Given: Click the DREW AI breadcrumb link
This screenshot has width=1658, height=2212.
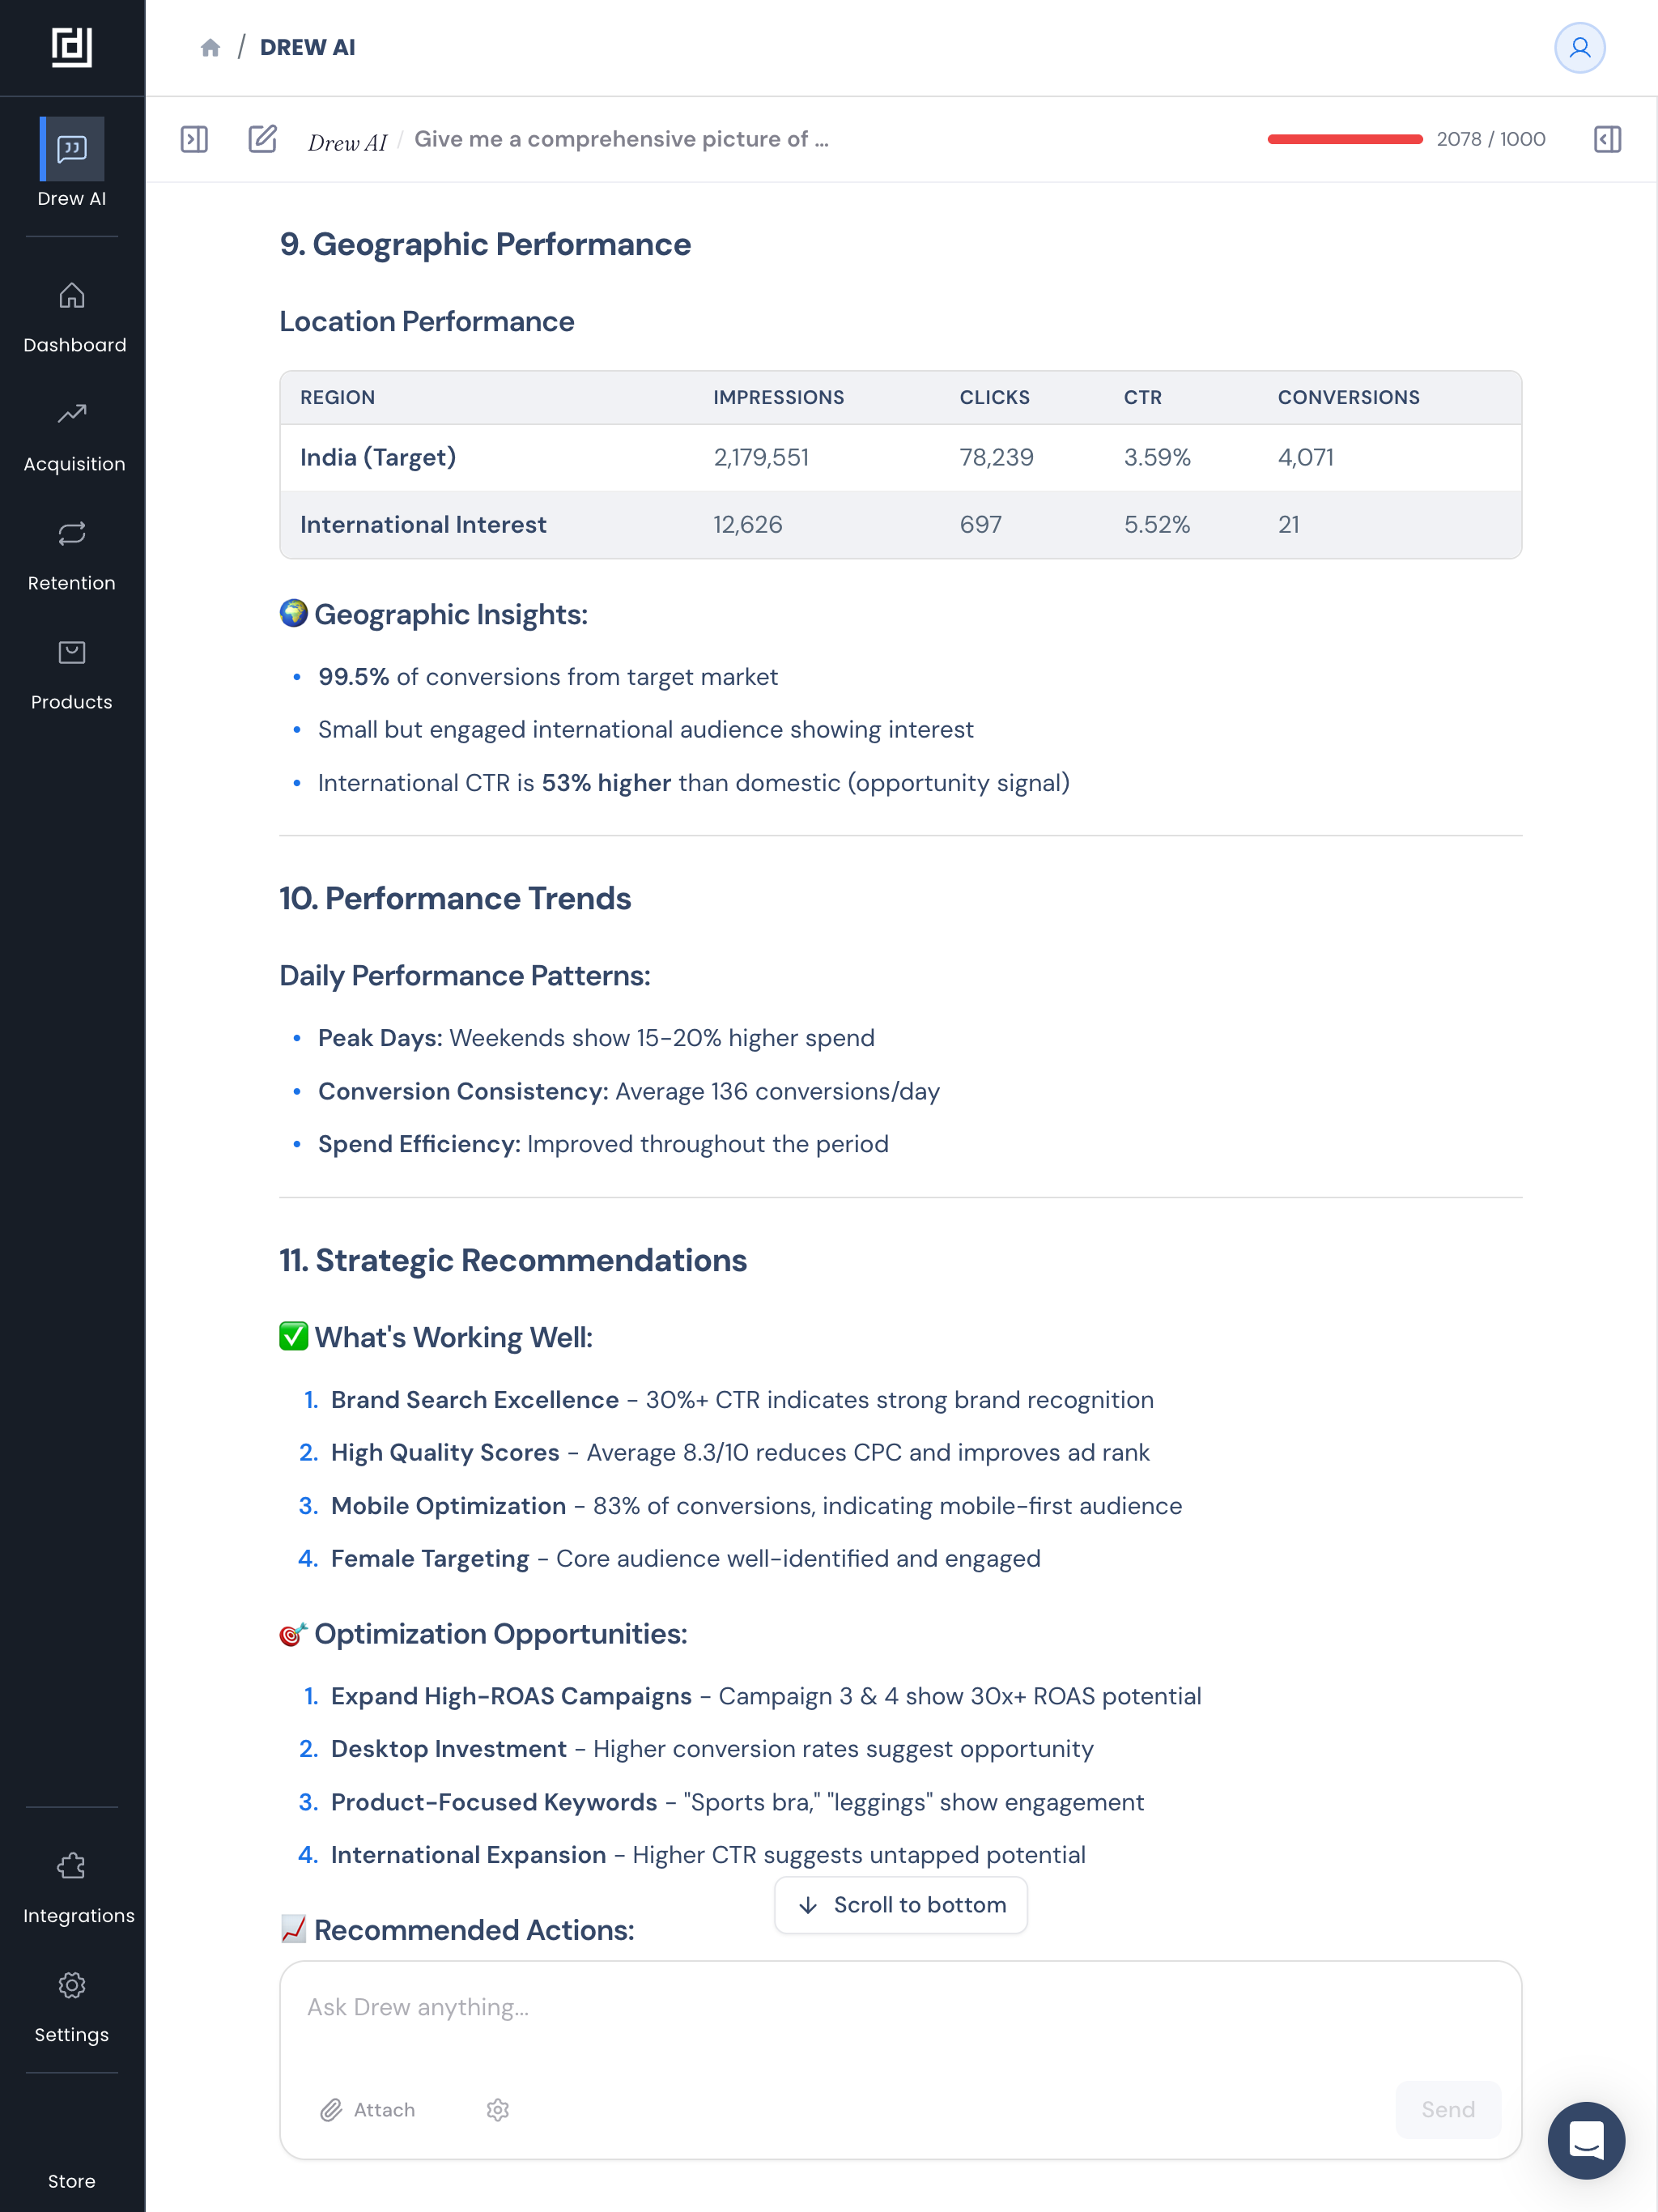Looking at the screenshot, I should point(307,48).
